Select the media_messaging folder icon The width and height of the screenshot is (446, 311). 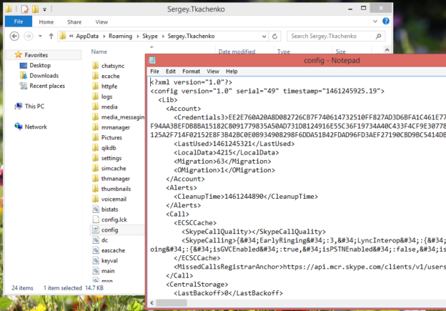96,117
